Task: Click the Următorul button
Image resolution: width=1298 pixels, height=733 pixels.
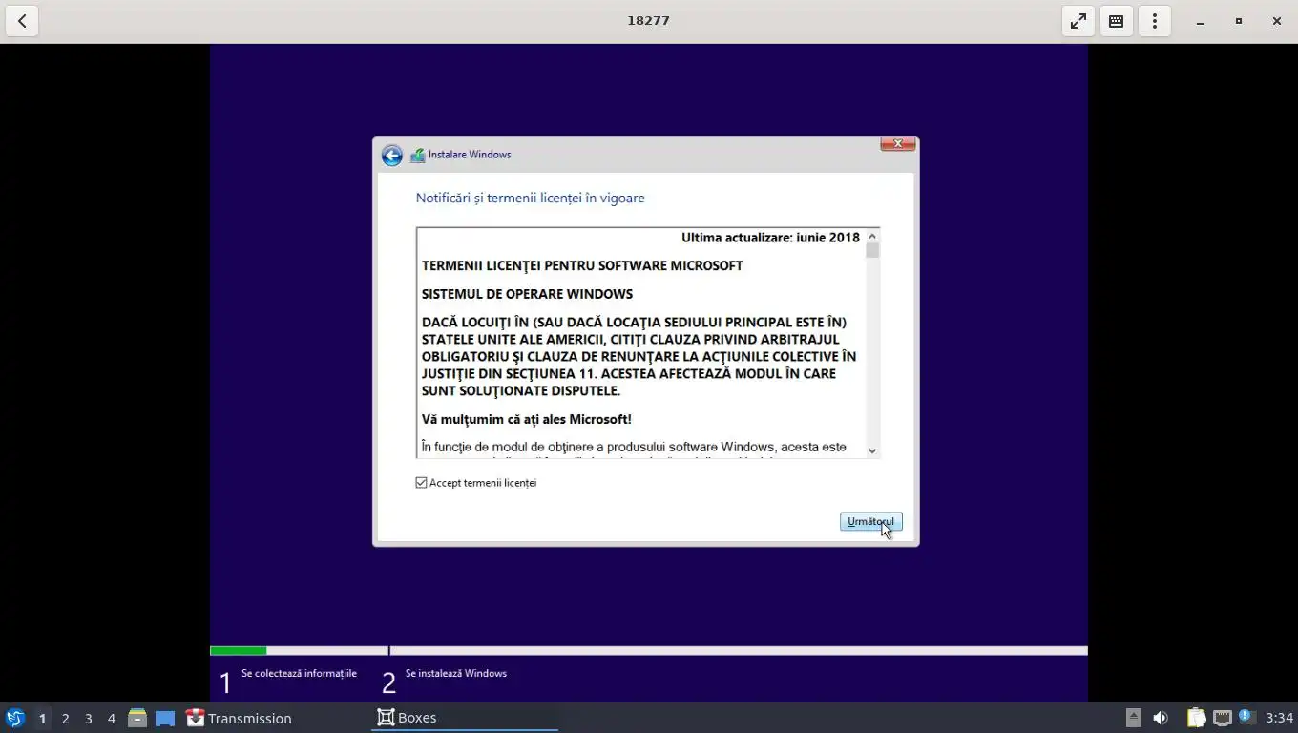Action: pyautogui.click(x=870, y=521)
